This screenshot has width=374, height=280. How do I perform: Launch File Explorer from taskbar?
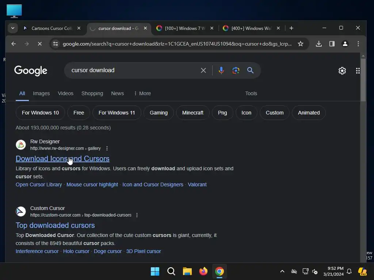[x=187, y=271]
